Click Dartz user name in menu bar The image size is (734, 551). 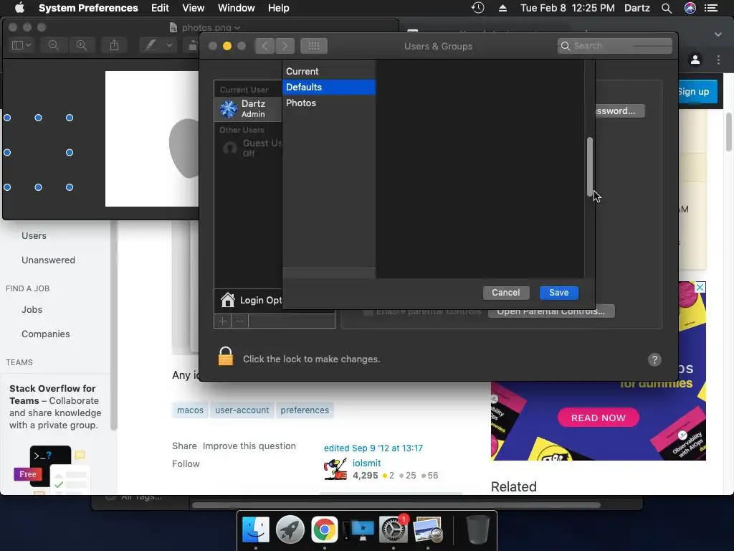[x=637, y=8]
